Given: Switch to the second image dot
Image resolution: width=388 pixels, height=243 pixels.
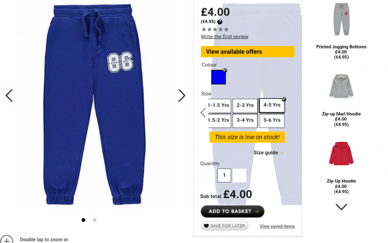Looking at the screenshot, I should [94, 220].
